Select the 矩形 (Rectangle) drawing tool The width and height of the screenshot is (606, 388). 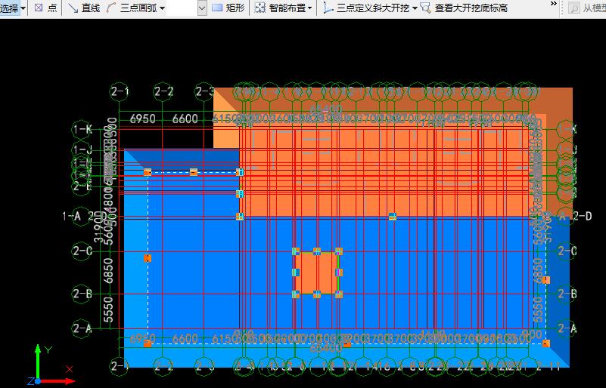click(228, 8)
